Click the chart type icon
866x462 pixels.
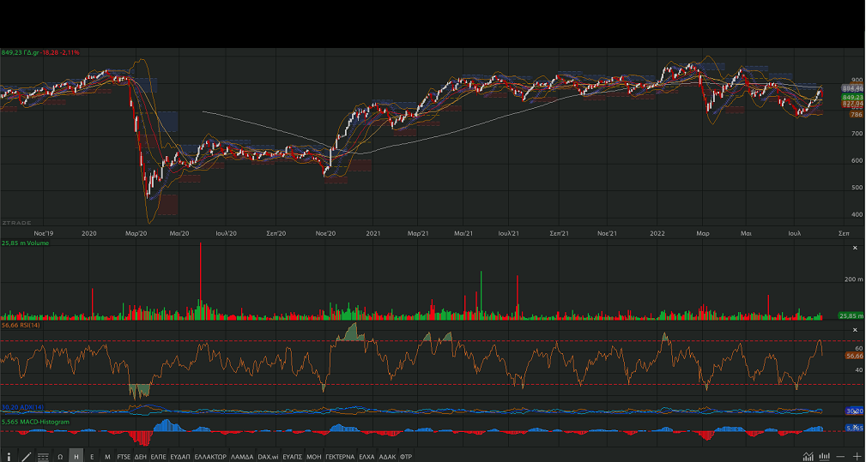click(808, 456)
